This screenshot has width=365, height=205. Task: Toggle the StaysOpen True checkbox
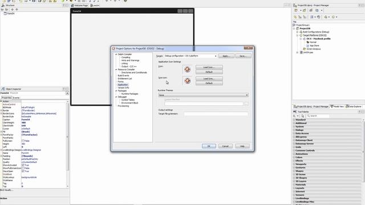pyautogui.click(x=23, y=171)
